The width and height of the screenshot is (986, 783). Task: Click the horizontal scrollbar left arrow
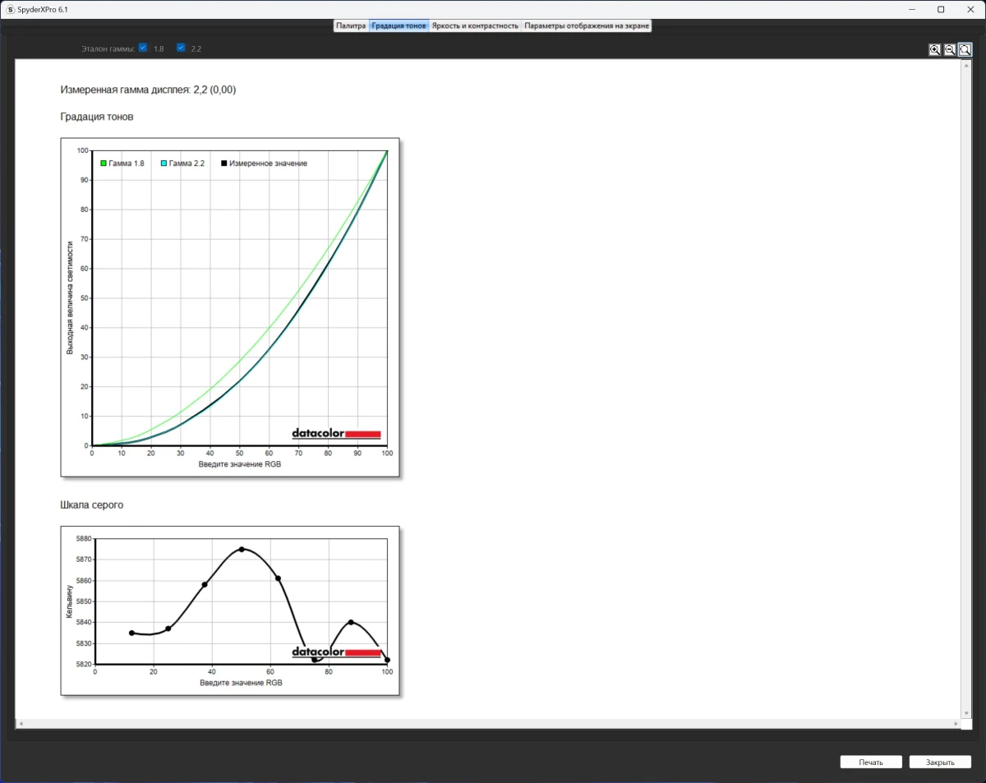click(x=20, y=724)
